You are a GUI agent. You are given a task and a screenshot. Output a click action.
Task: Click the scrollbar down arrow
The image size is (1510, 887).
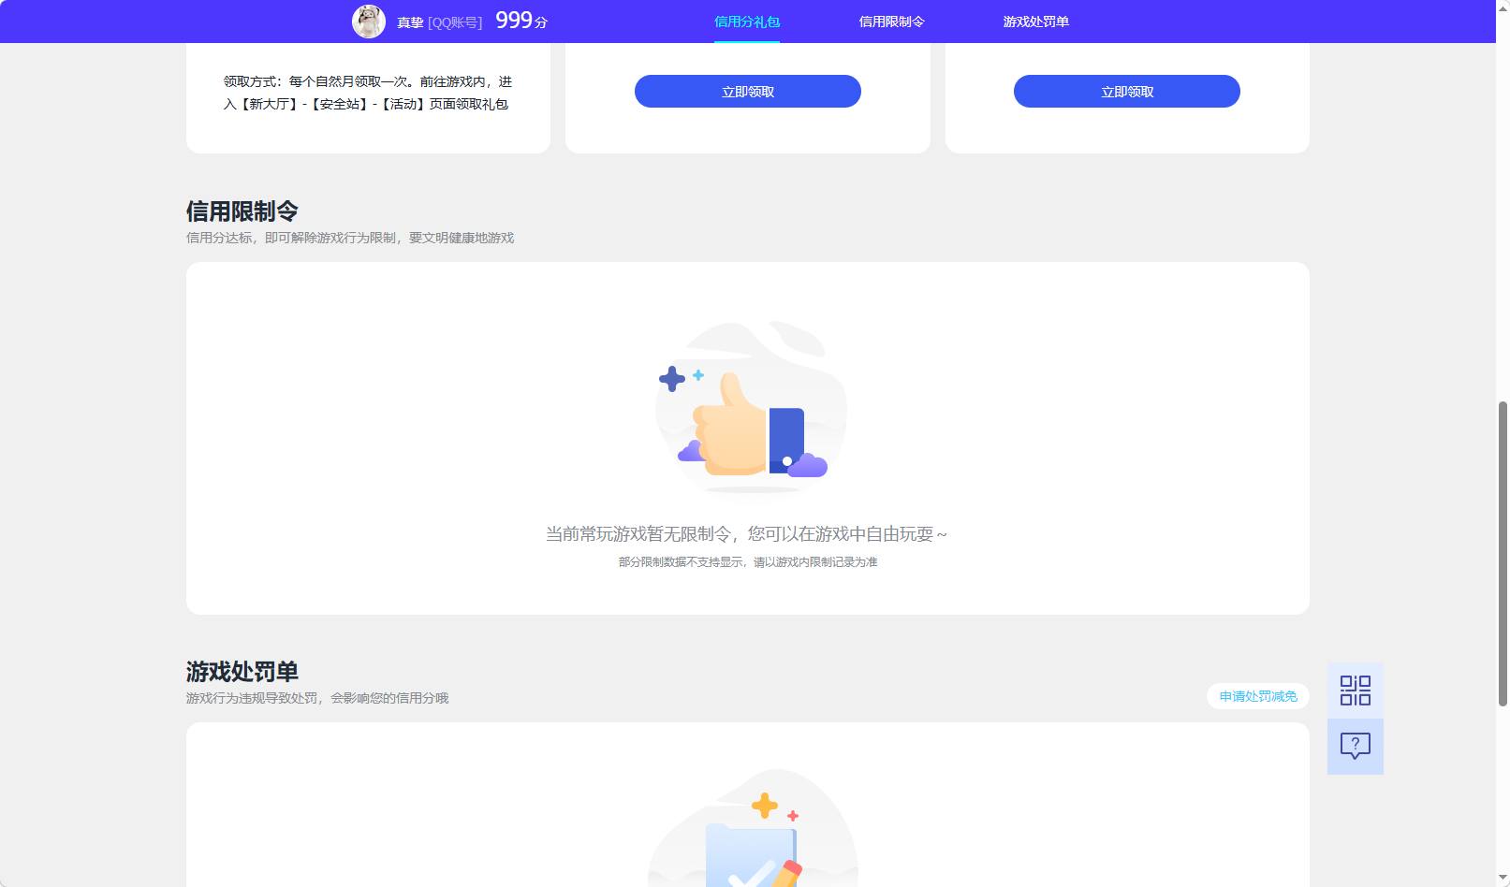1502,878
